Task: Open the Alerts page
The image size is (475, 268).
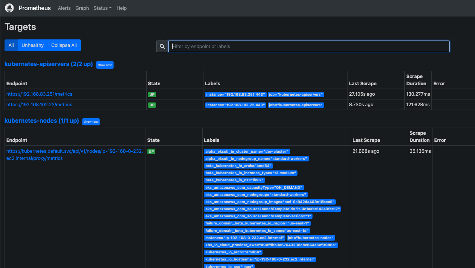Action: pyautogui.click(x=64, y=8)
